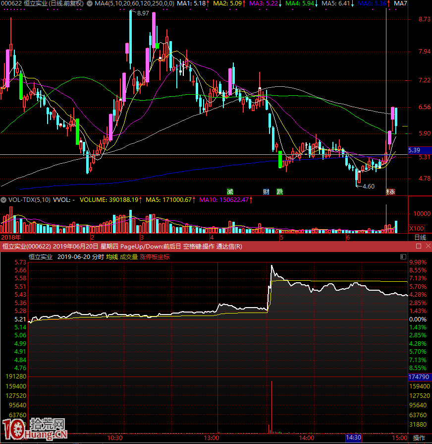Image resolution: width=432 pixels, height=444 pixels.
Task: Select the 分时 intraday tab label
Action: pyautogui.click(x=98, y=257)
